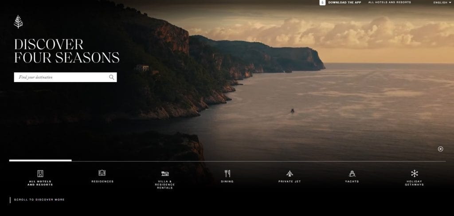Click the Discover Four Seasons heading

click(67, 51)
